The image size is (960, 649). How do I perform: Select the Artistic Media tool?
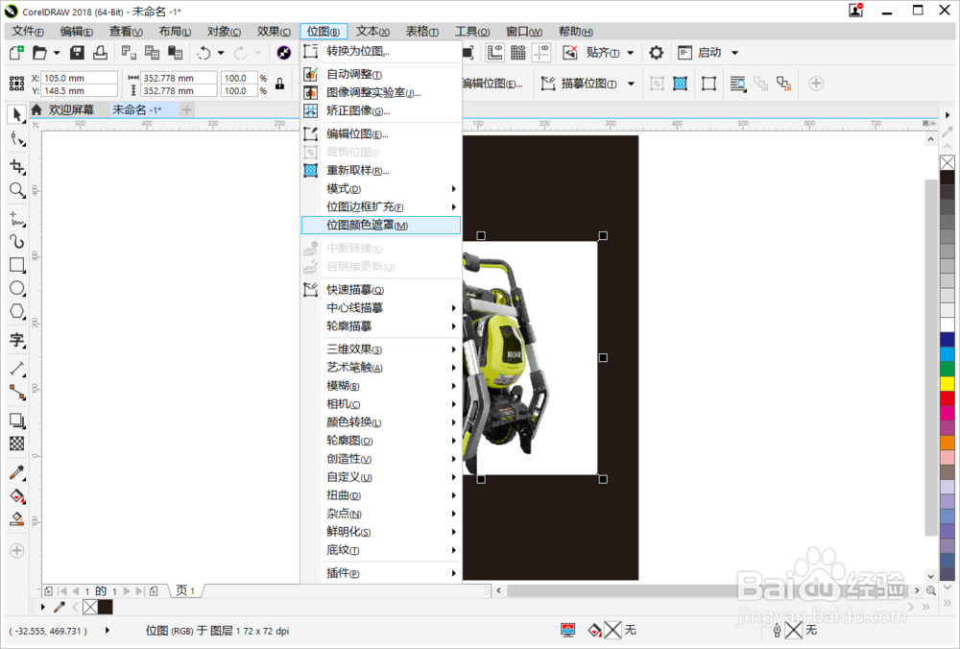click(x=17, y=241)
